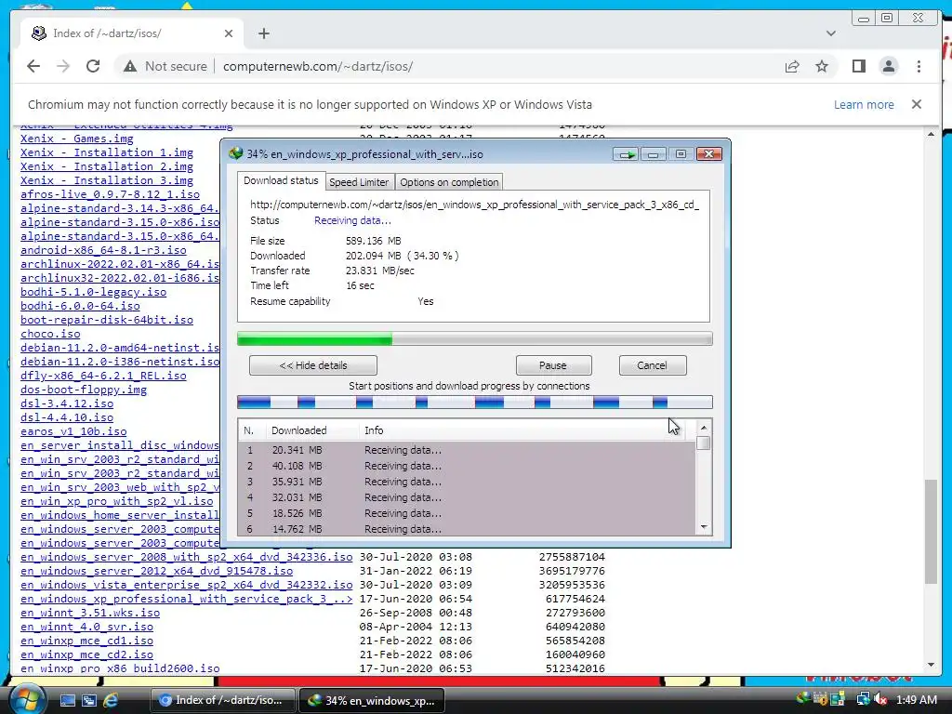The width and height of the screenshot is (952, 714).
Task: Open Xenix - Installation 1.img link
Action: tap(107, 152)
